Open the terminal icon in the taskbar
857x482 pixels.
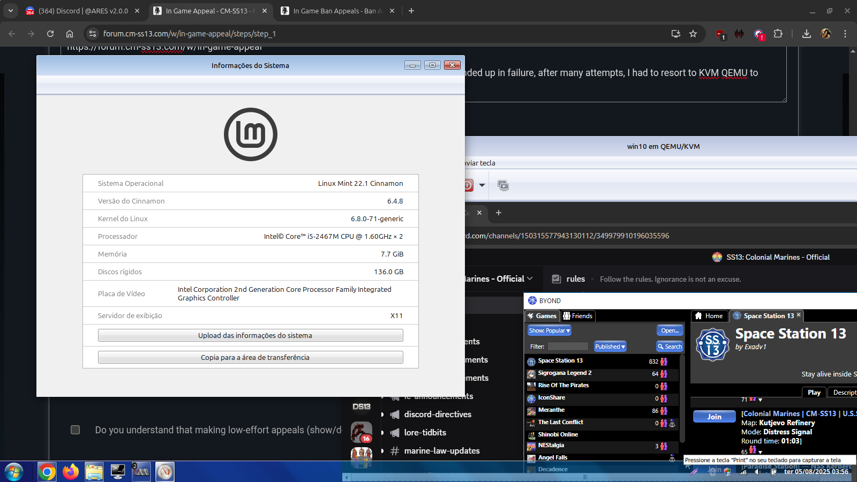[x=118, y=472]
